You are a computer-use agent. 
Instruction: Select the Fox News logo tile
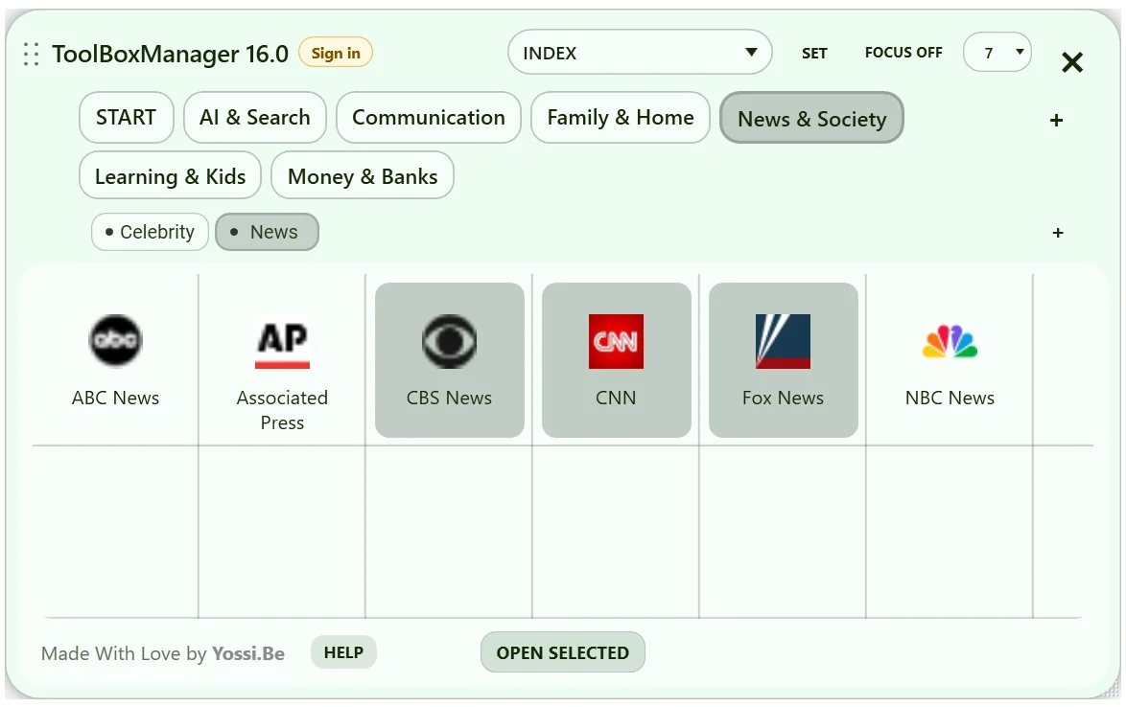tap(783, 341)
